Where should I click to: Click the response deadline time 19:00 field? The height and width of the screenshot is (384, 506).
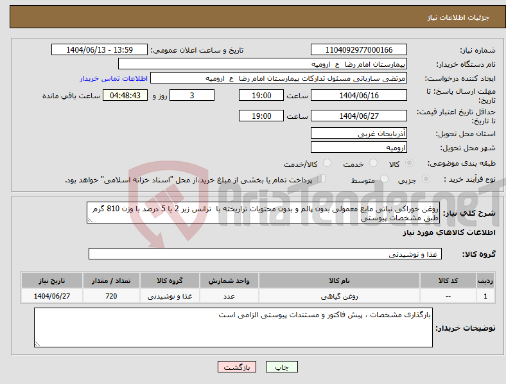tap(261, 95)
